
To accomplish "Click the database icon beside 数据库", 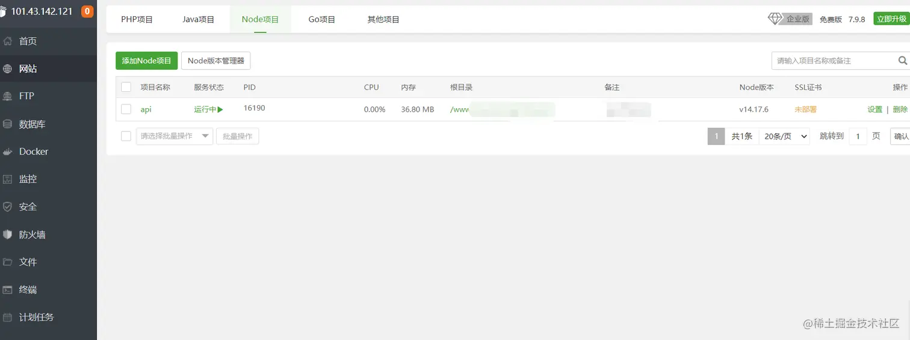I will pyautogui.click(x=8, y=124).
